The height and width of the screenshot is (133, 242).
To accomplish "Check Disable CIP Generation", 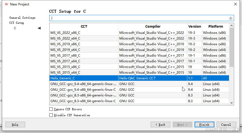I will [x=51, y=115].
